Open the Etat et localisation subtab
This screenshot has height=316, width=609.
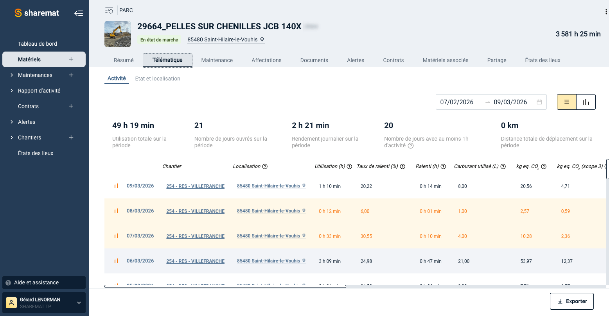[158, 79]
